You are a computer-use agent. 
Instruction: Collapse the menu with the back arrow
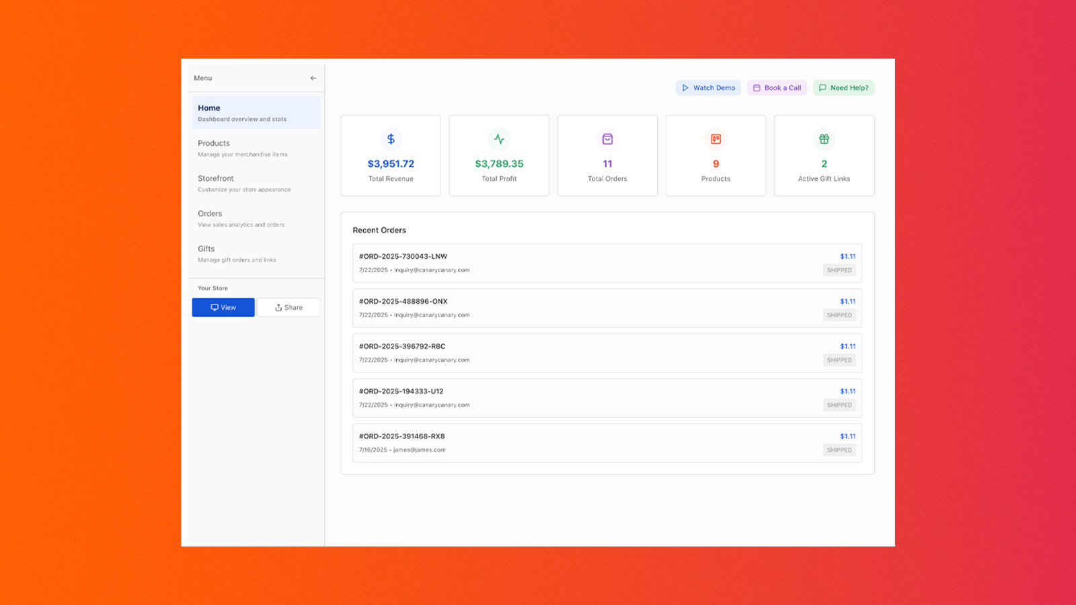point(313,78)
